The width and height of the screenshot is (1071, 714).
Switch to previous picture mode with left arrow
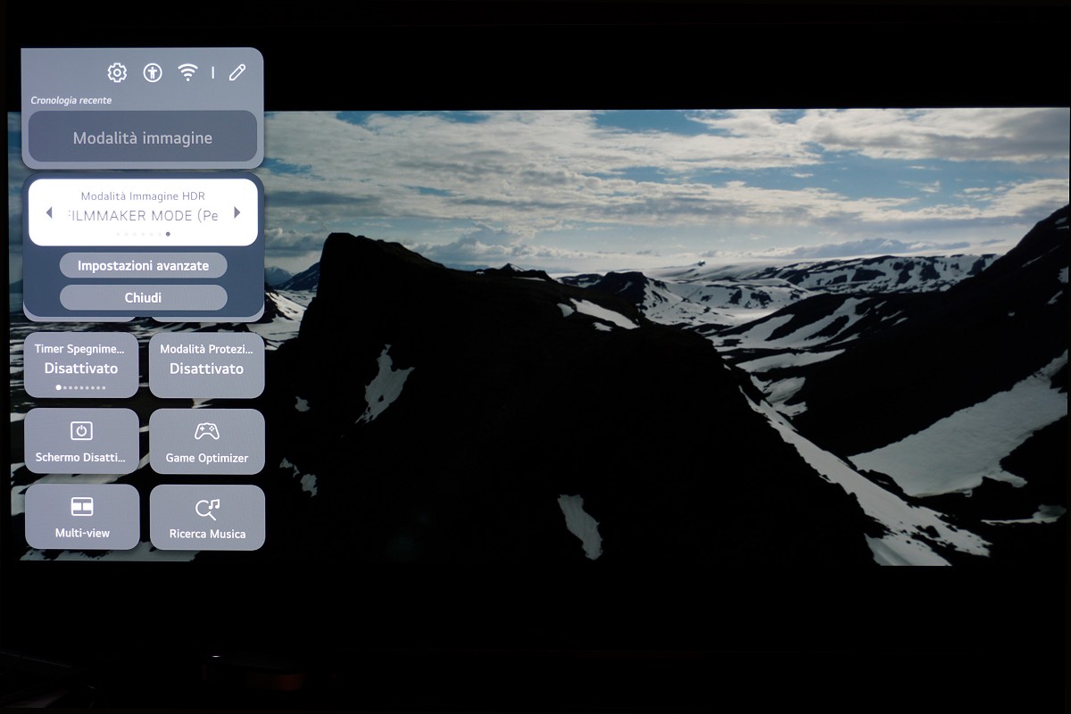49,212
